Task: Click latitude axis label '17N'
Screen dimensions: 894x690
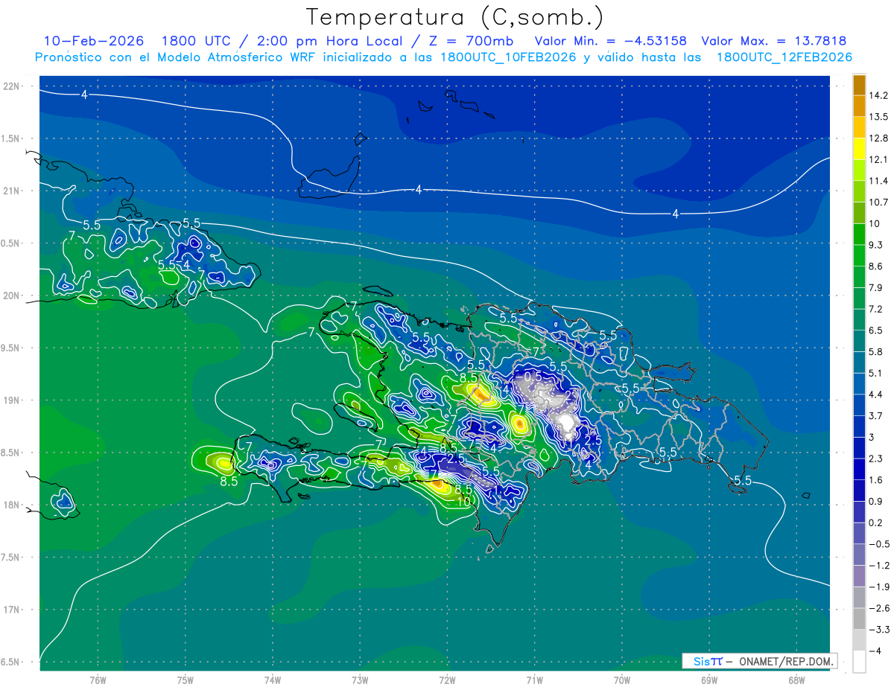Action: point(12,610)
